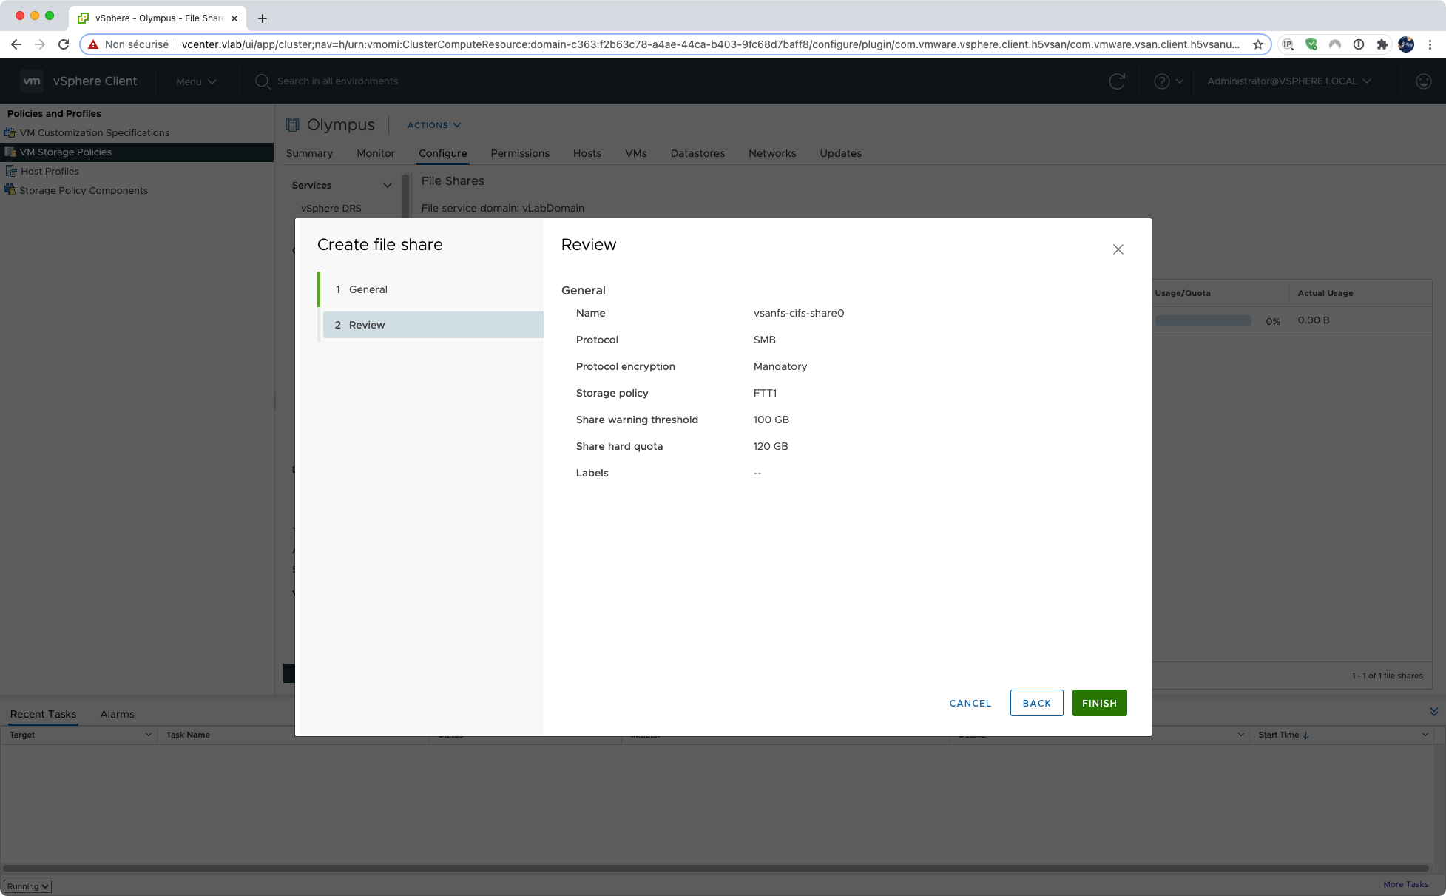Switch to the Monitor tab

pos(376,153)
